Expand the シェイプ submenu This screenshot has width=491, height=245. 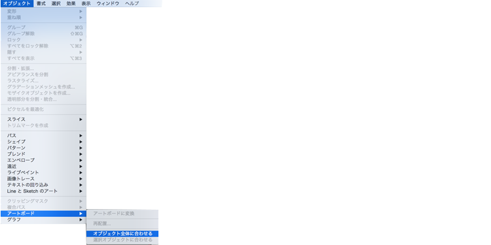(x=43, y=142)
